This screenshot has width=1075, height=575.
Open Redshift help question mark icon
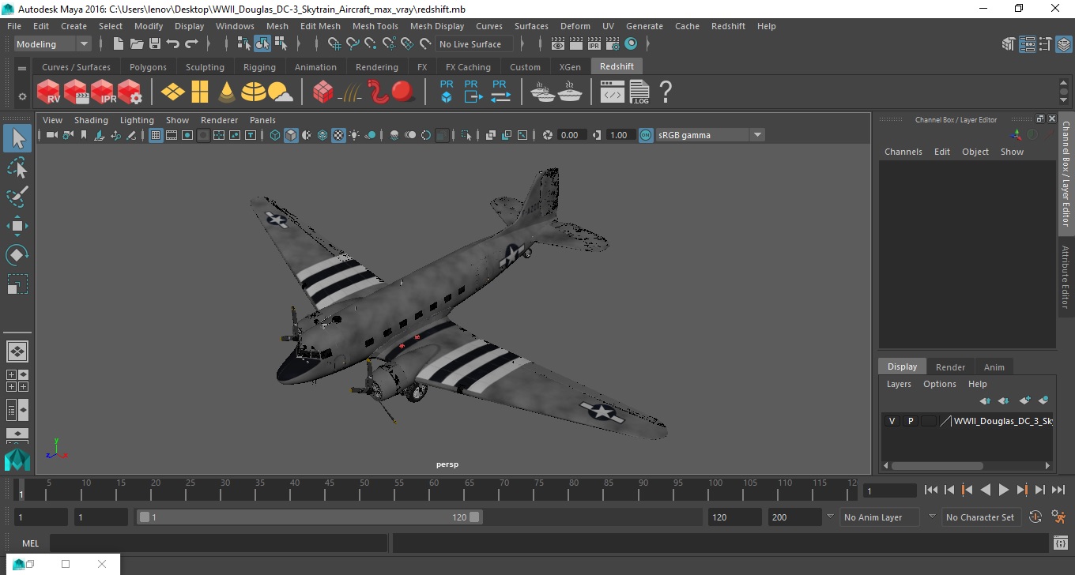click(666, 92)
